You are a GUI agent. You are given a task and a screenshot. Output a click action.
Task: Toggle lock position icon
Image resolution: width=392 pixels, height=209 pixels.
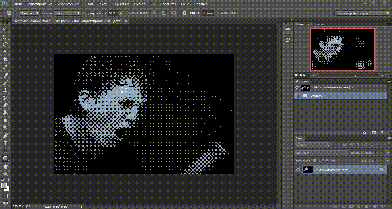tap(327, 161)
